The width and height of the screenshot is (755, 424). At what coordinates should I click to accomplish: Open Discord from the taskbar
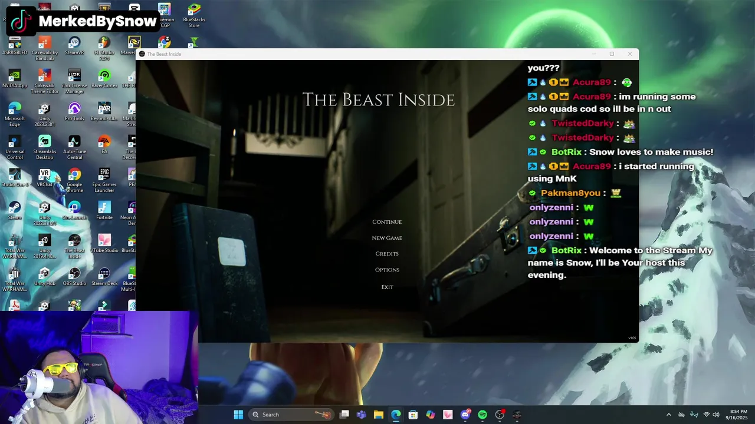[465, 415]
